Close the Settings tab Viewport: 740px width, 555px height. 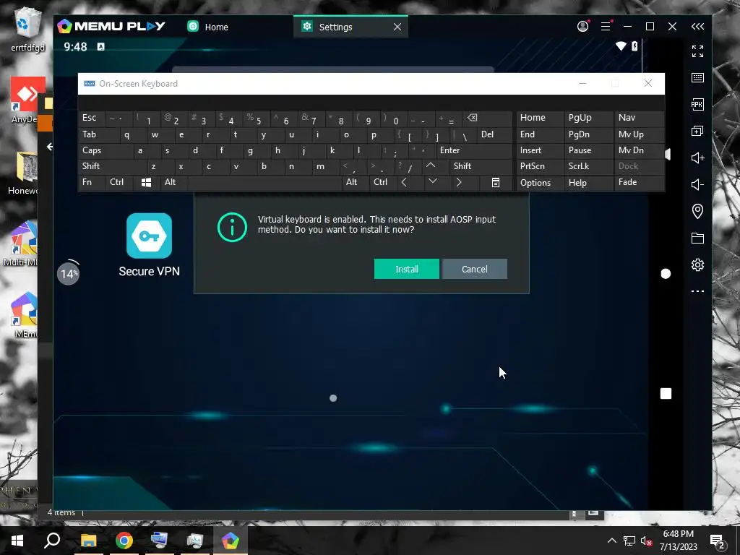click(x=397, y=27)
